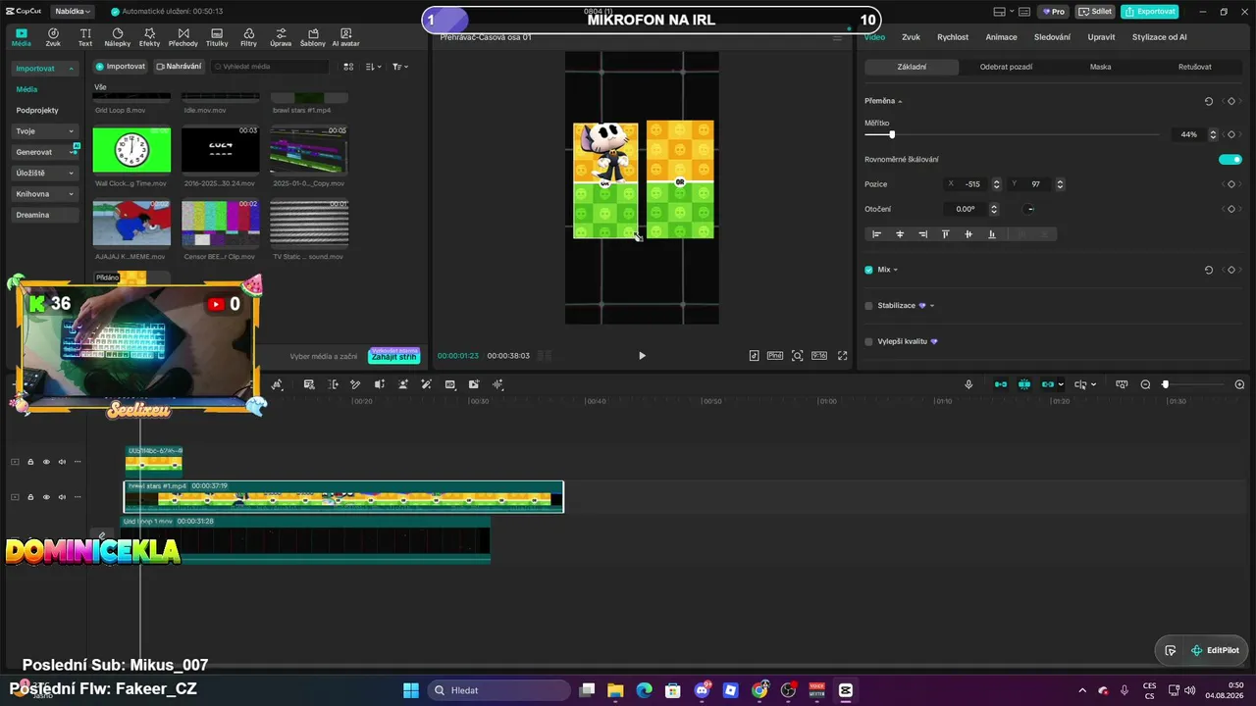The width and height of the screenshot is (1256, 706).
Task: Select the Maska sub-tab
Action: tap(1100, 67)
